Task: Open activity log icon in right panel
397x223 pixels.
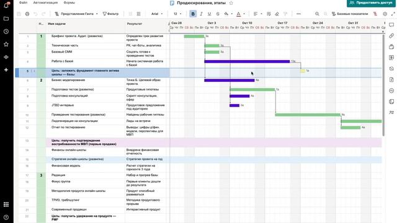Action: [391, 90]
